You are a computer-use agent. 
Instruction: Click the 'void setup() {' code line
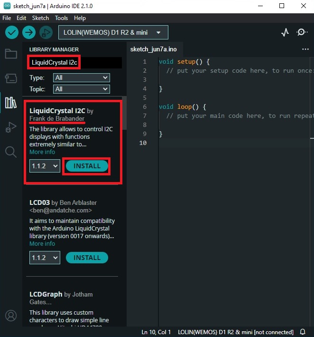point(184,62)
